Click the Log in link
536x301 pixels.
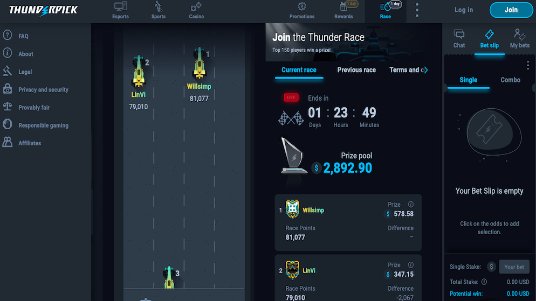[464, 10]
